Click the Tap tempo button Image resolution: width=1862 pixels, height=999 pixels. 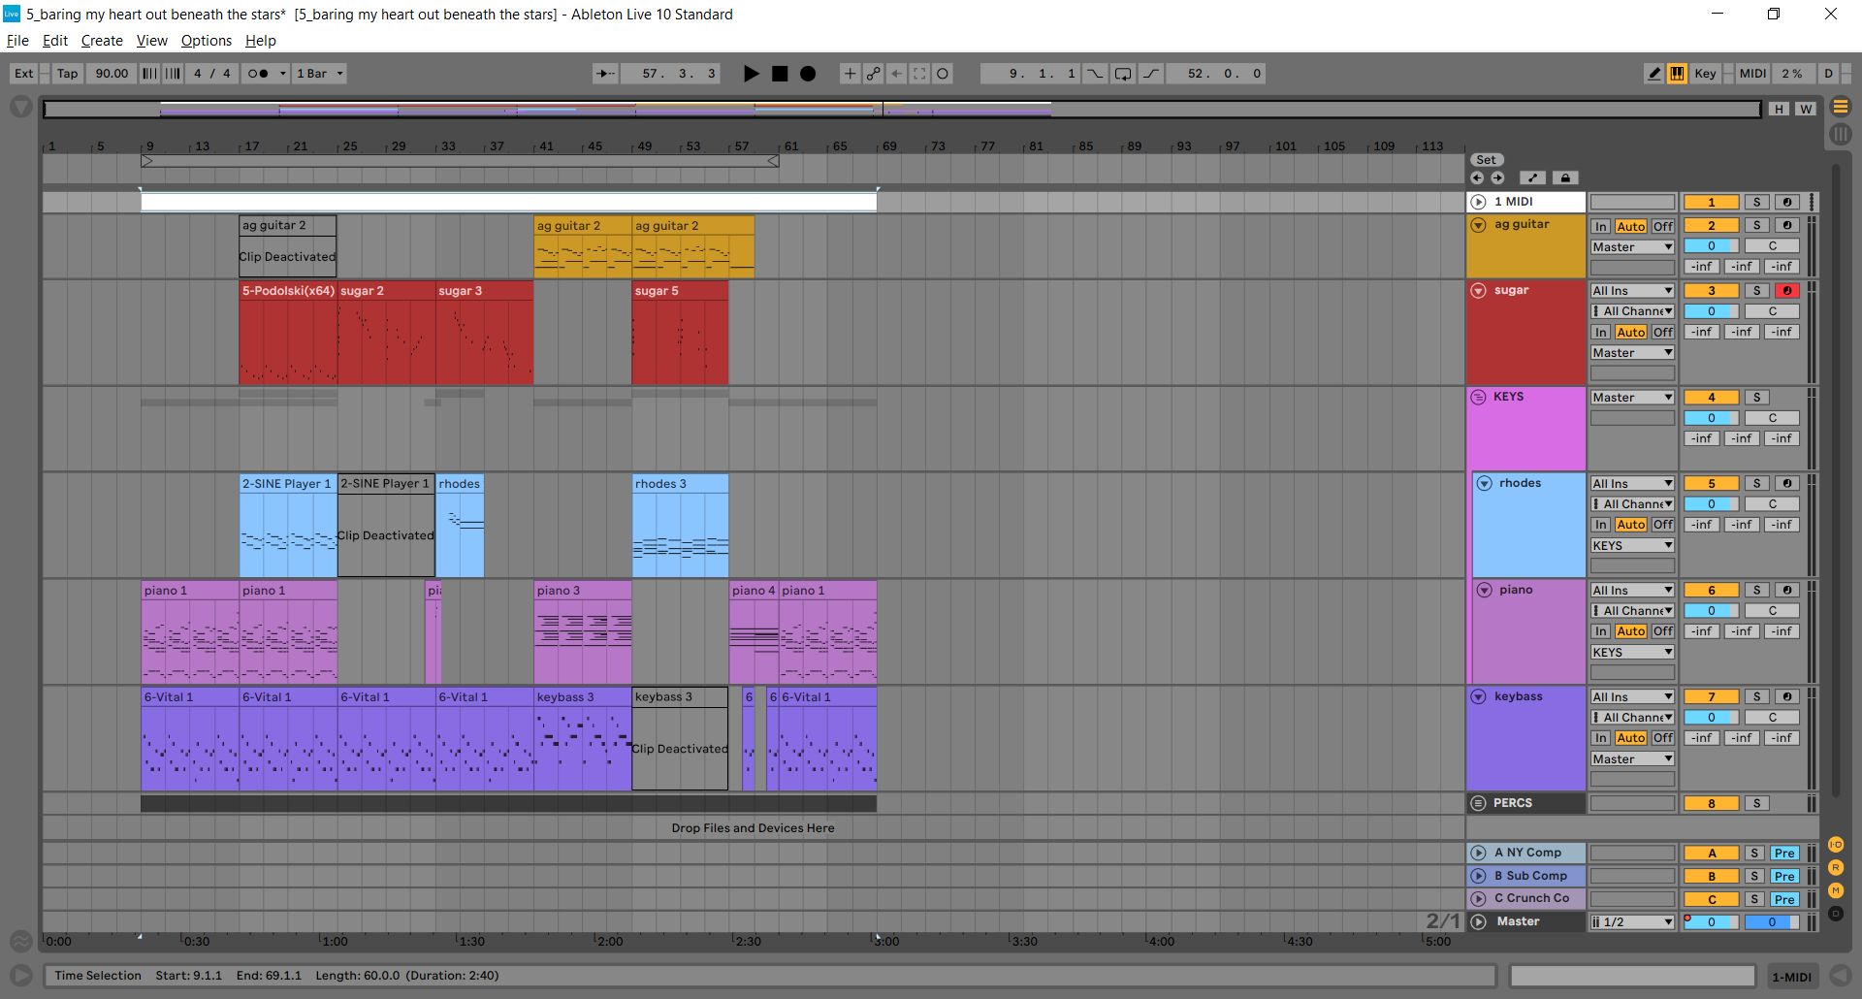tap(67, 74)
